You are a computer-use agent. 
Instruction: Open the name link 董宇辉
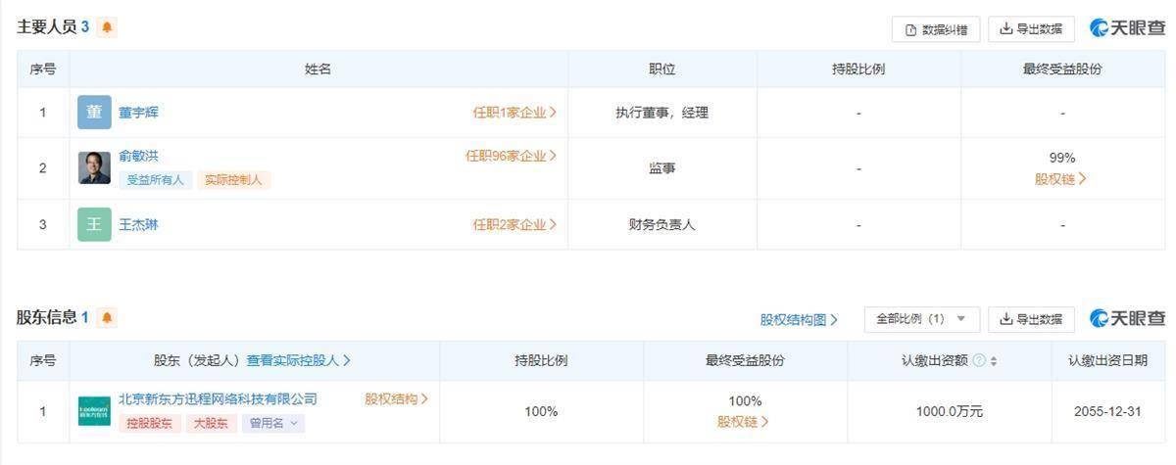tap(138, 113)
